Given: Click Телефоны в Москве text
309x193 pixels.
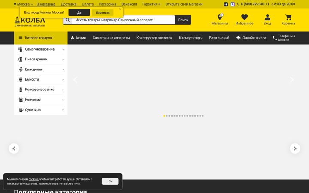Looking at the screenshot, I should pos(287,38).
